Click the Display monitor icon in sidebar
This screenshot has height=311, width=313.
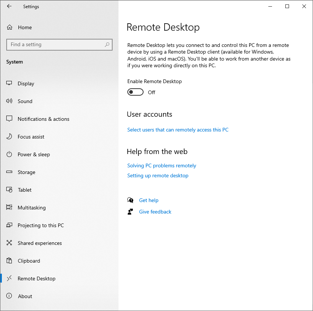click(x=10, y=83)
